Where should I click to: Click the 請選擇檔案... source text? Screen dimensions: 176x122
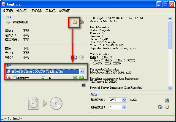click(21, 22)
